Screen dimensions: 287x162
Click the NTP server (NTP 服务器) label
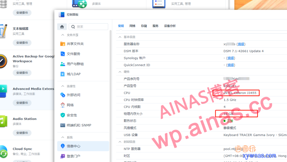click(x=132, y=149)
